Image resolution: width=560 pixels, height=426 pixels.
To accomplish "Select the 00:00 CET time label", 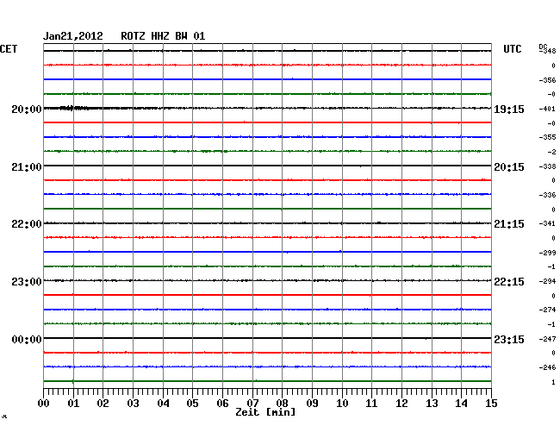I will click(x=27, y=339).
